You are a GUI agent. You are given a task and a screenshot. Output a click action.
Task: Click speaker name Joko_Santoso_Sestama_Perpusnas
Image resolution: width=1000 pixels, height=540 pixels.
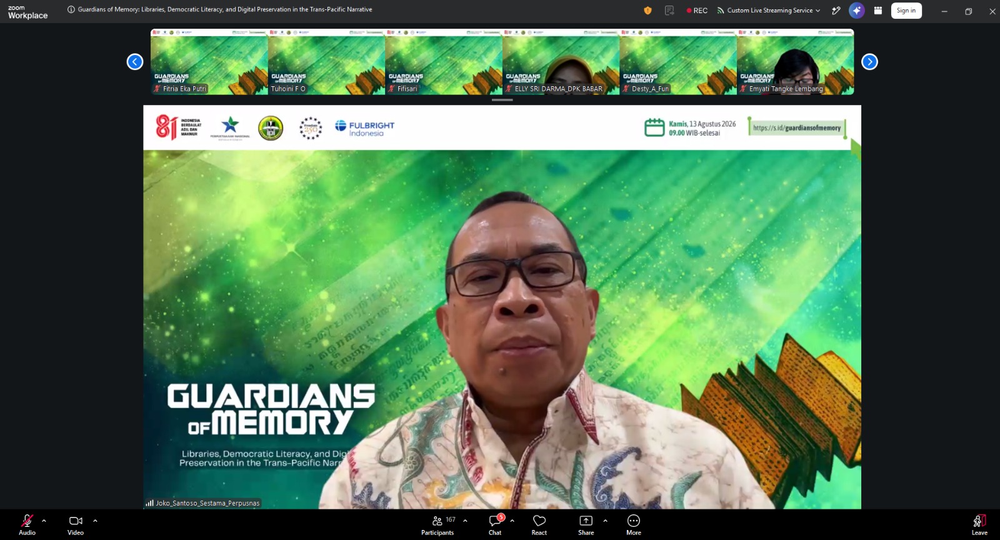[207, 503]
